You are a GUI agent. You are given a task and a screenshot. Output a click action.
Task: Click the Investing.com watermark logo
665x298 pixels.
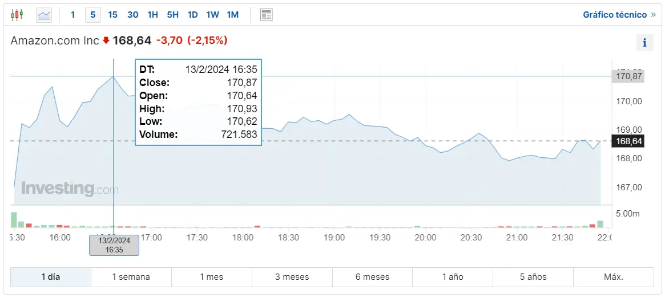tap(70, 189)
